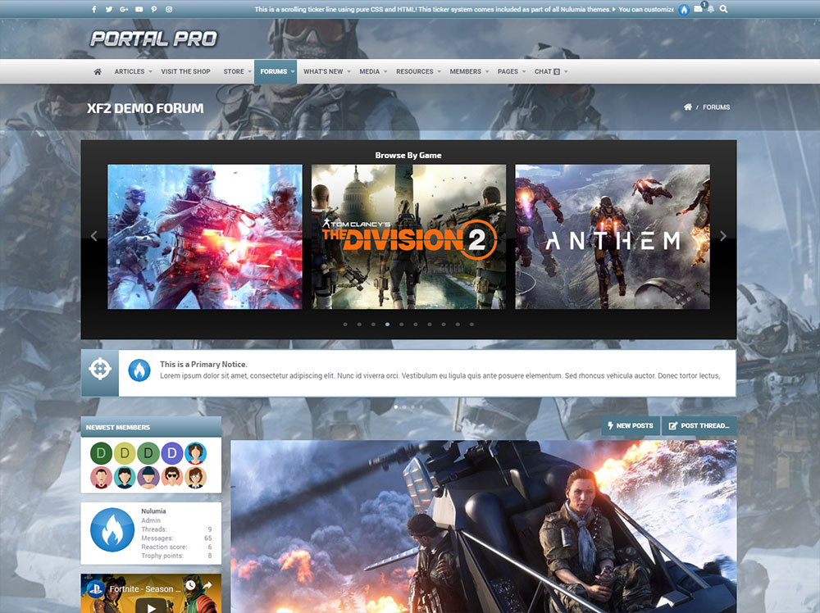Open the member avatar with glasses and tan background
Viewport: 820px width, 613px height.
(195, 477)
